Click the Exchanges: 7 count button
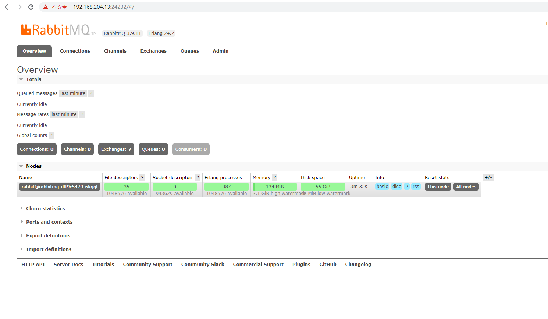Screen dimensions: 548x319 [116, 149]
